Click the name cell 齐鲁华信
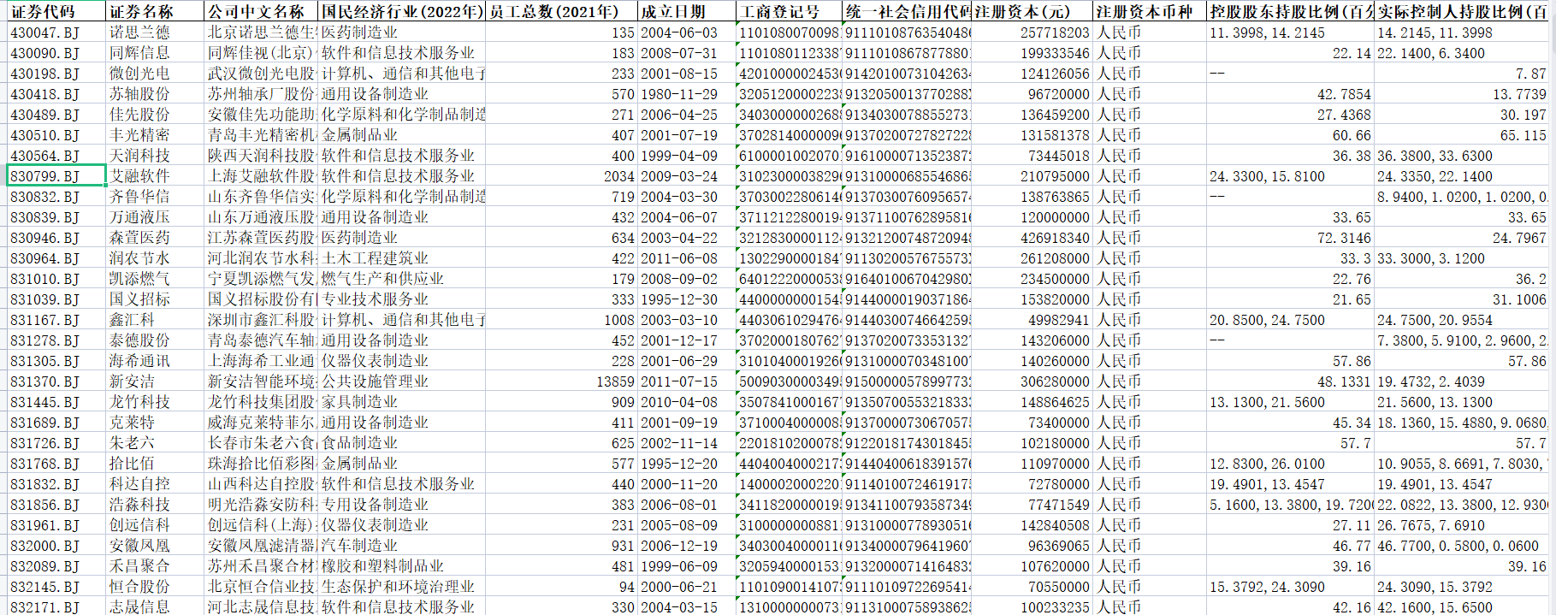 coord(155,197)
